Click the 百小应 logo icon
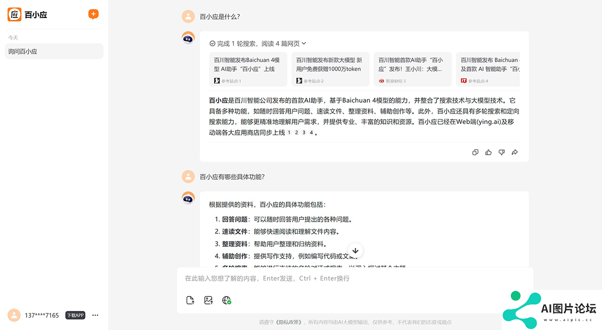 coord(15,15)
